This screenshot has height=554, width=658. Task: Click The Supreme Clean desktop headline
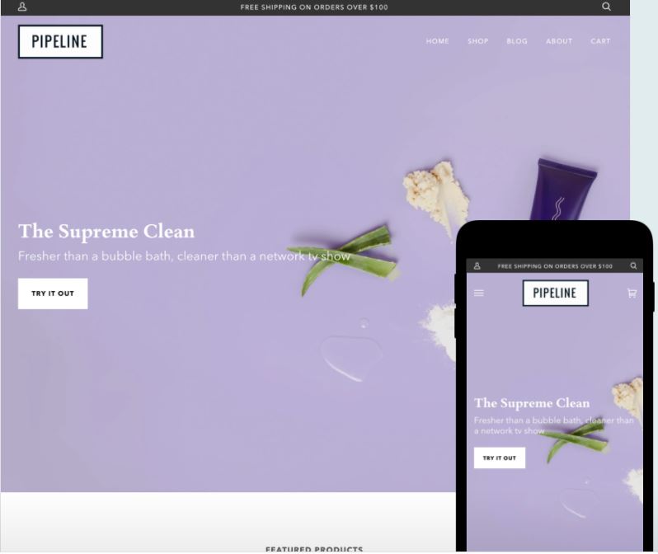point(106,232)
